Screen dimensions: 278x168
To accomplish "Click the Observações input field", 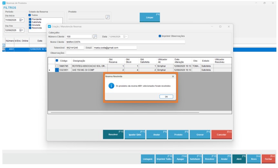I will pos(148,53).
